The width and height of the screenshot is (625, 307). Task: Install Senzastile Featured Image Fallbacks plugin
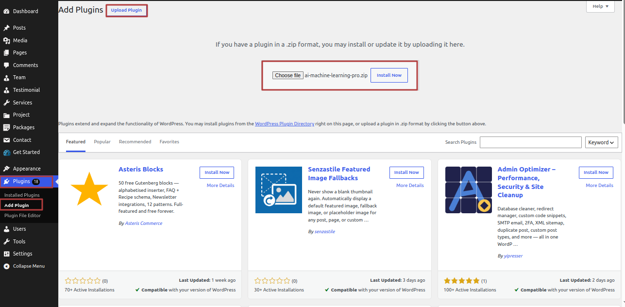406,172
